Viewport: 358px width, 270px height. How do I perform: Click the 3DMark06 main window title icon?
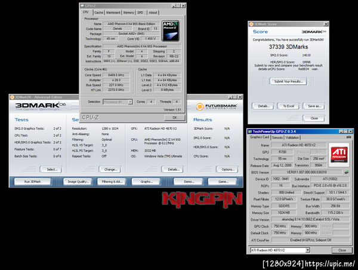12,97
